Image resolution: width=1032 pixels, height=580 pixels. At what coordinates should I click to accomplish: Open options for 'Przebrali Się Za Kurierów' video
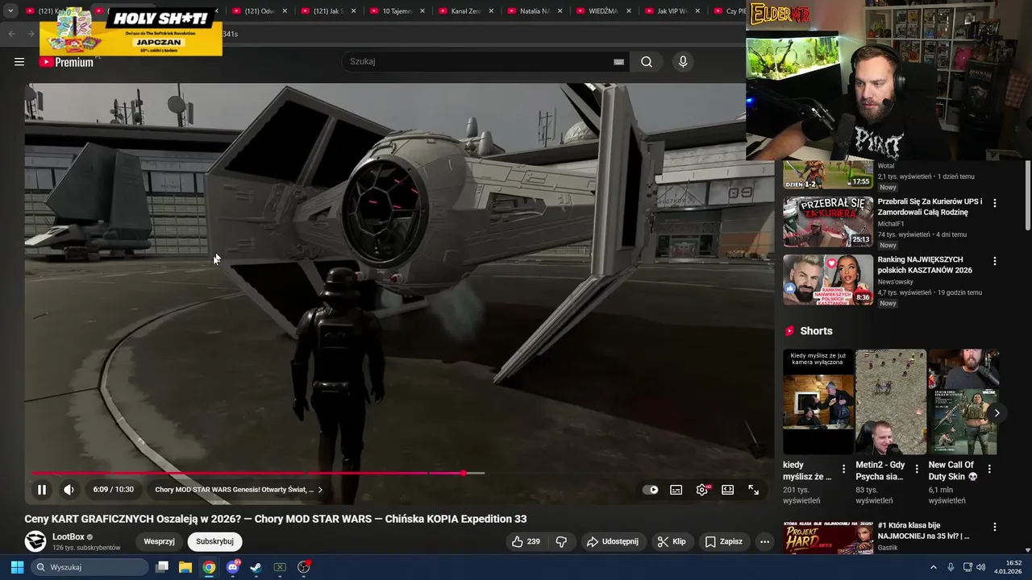point(995,203)
